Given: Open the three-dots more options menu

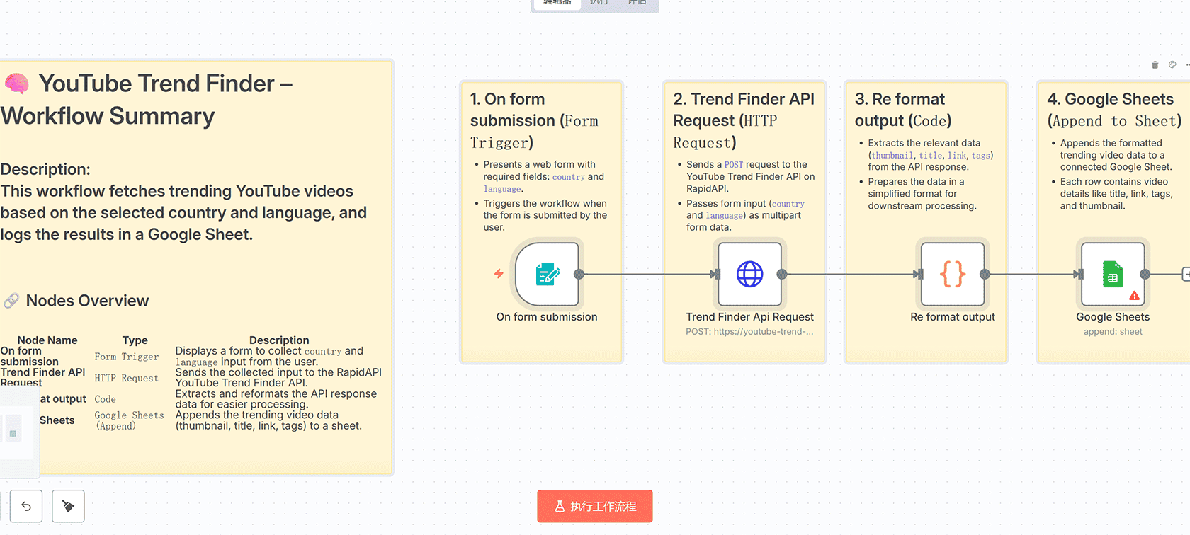Looking at the screenshot, I should coord(1186,65).
